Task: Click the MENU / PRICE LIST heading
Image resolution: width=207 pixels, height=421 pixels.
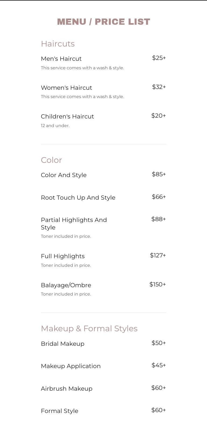Action: 103,22
